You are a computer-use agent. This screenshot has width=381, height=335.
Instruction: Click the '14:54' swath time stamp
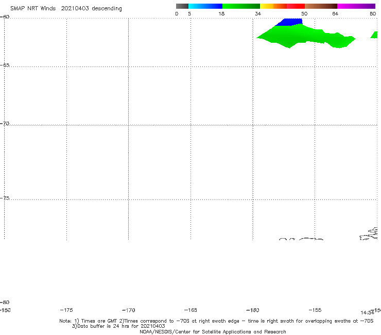368,313
